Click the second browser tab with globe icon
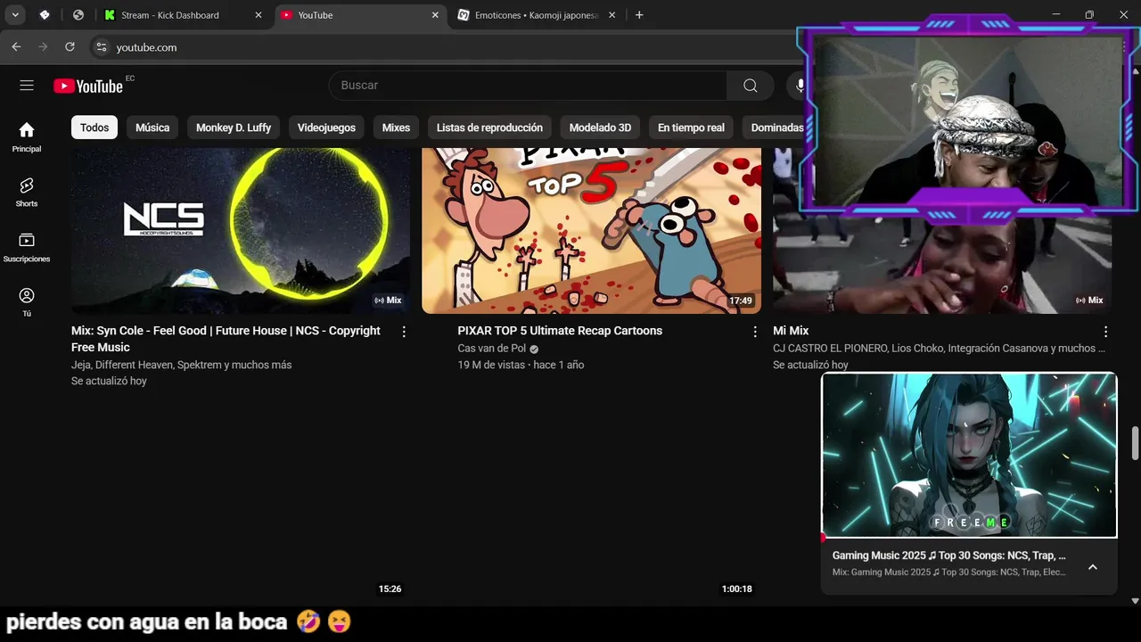The image size is (1141, 642). (x=78, y=15)
